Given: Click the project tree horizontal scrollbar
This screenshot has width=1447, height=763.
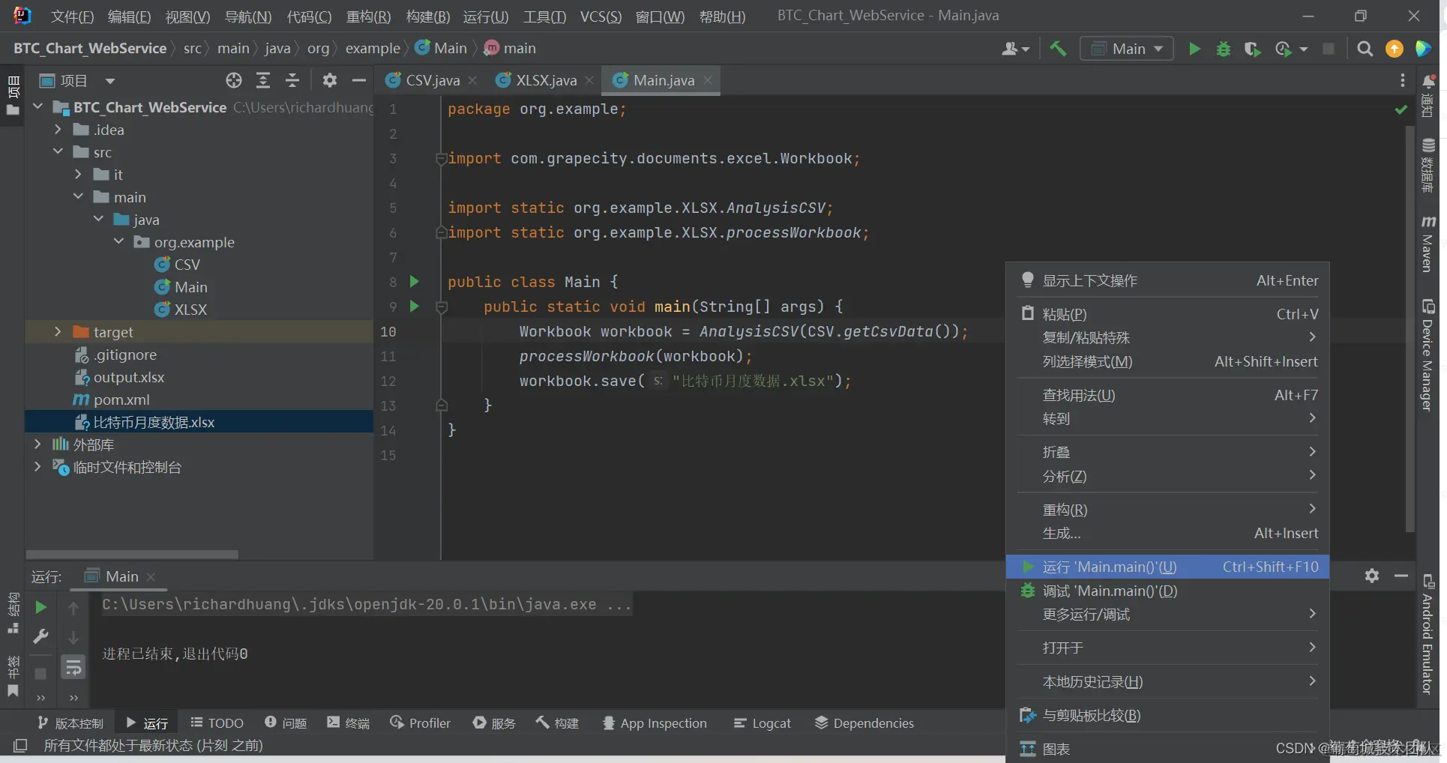Looking at the screenshot, I should click(132, 555).
